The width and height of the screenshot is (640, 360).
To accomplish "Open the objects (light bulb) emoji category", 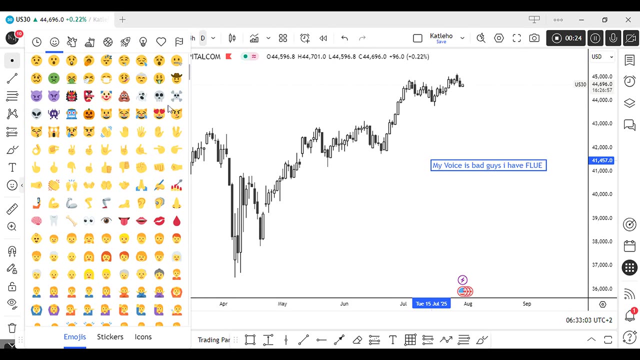I will coord(143,42).
